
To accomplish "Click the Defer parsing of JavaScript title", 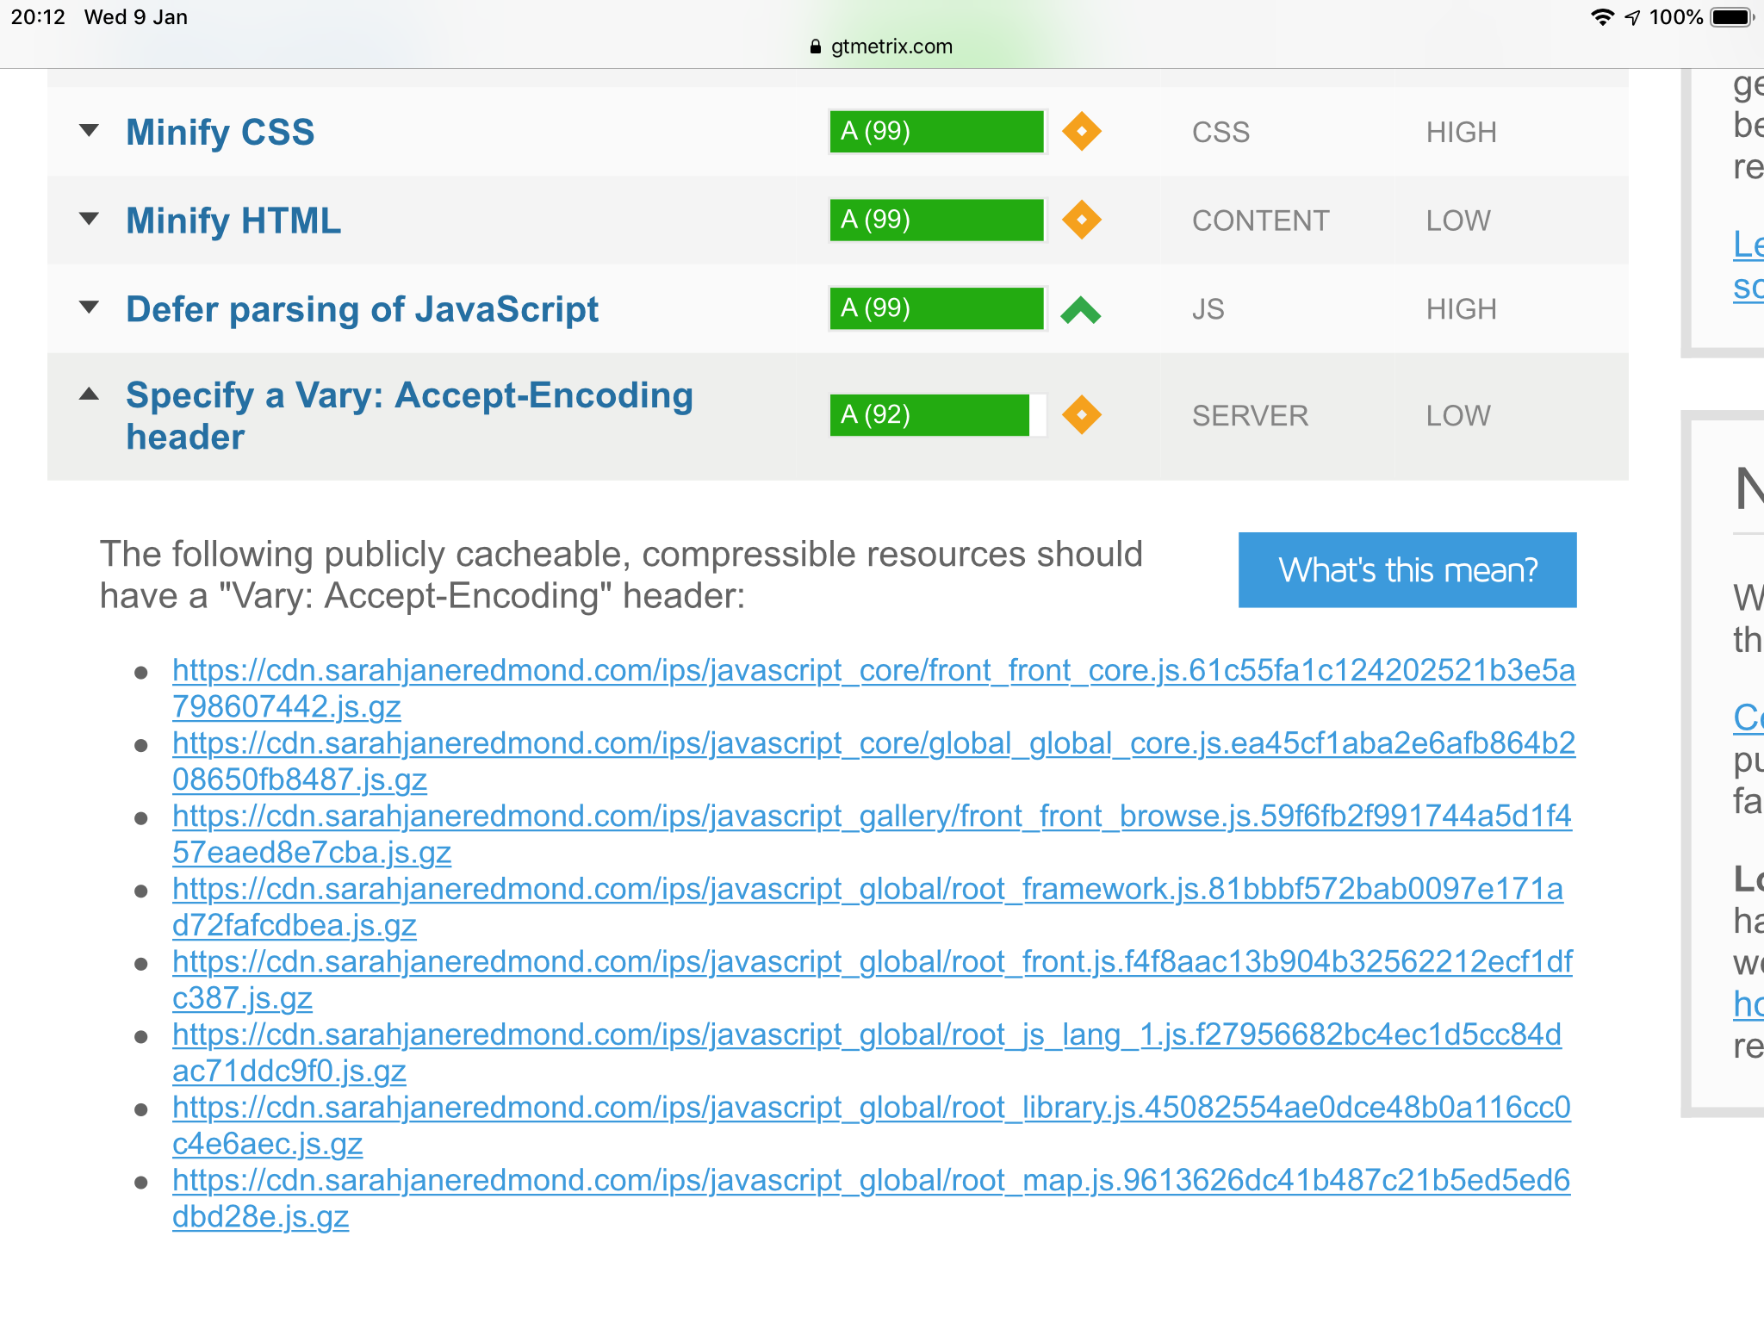I will coord(362,309).
